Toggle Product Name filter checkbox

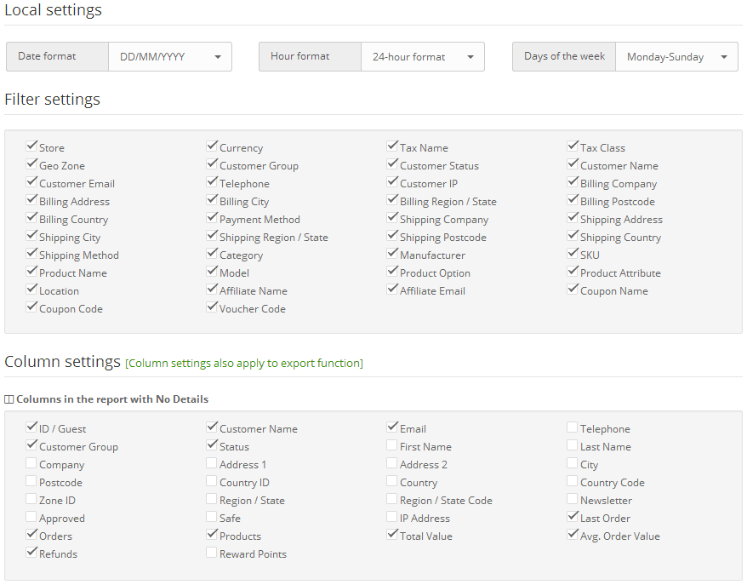pos(31,272)
